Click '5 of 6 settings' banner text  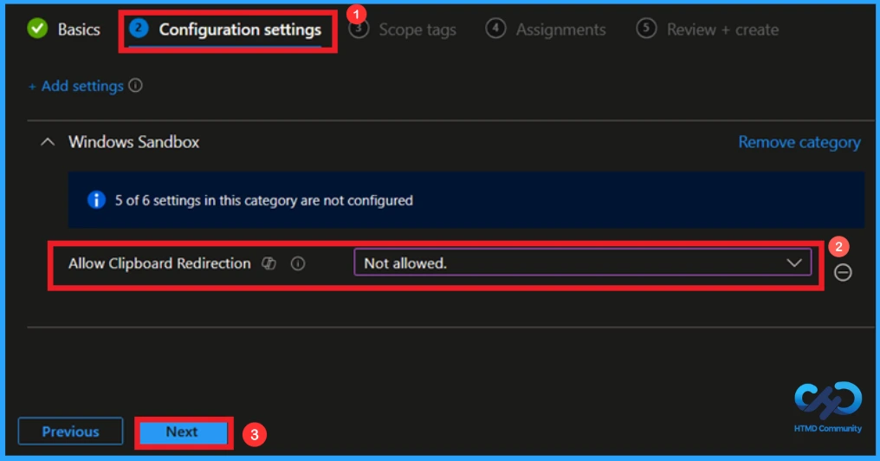264,200
